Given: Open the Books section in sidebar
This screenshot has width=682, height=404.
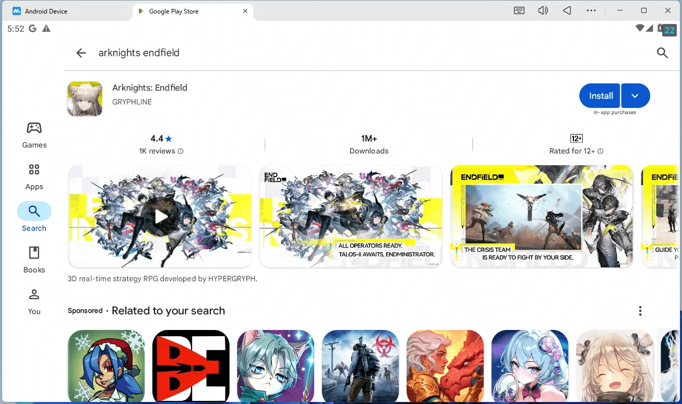Looking at the screenshot, I should point(33,260).
